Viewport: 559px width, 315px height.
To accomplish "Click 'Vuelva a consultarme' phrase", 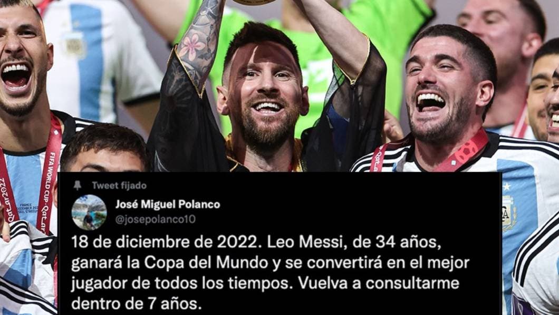I will [379, 284].
